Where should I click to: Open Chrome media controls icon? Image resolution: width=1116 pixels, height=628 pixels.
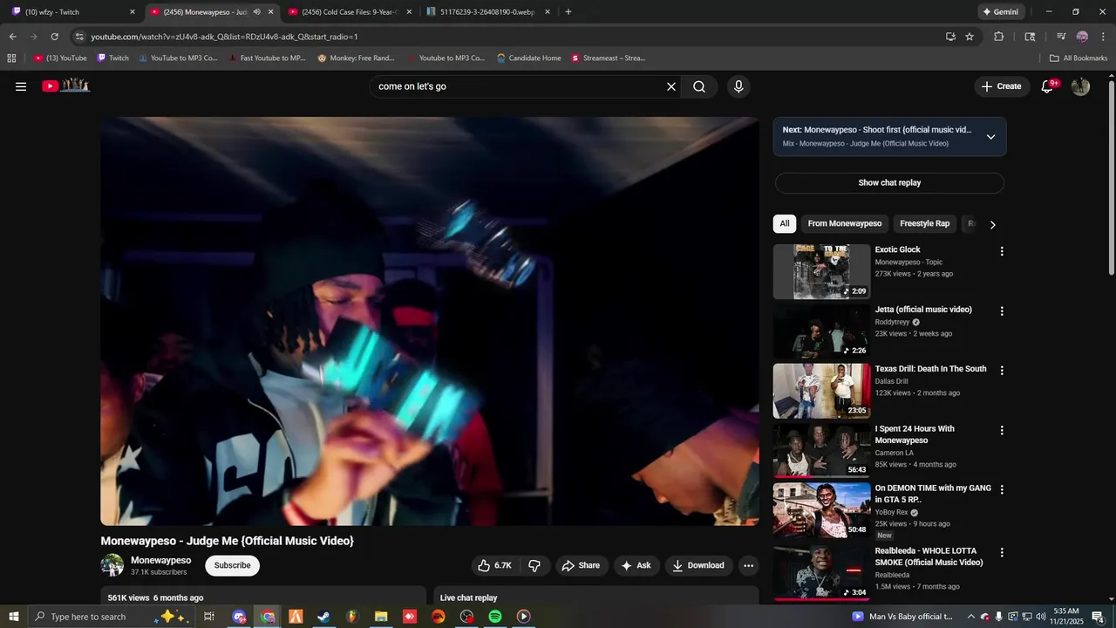[x=1061, y=37]
